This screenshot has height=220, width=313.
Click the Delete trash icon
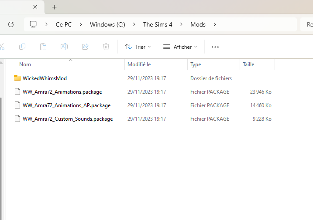point(106,47)
